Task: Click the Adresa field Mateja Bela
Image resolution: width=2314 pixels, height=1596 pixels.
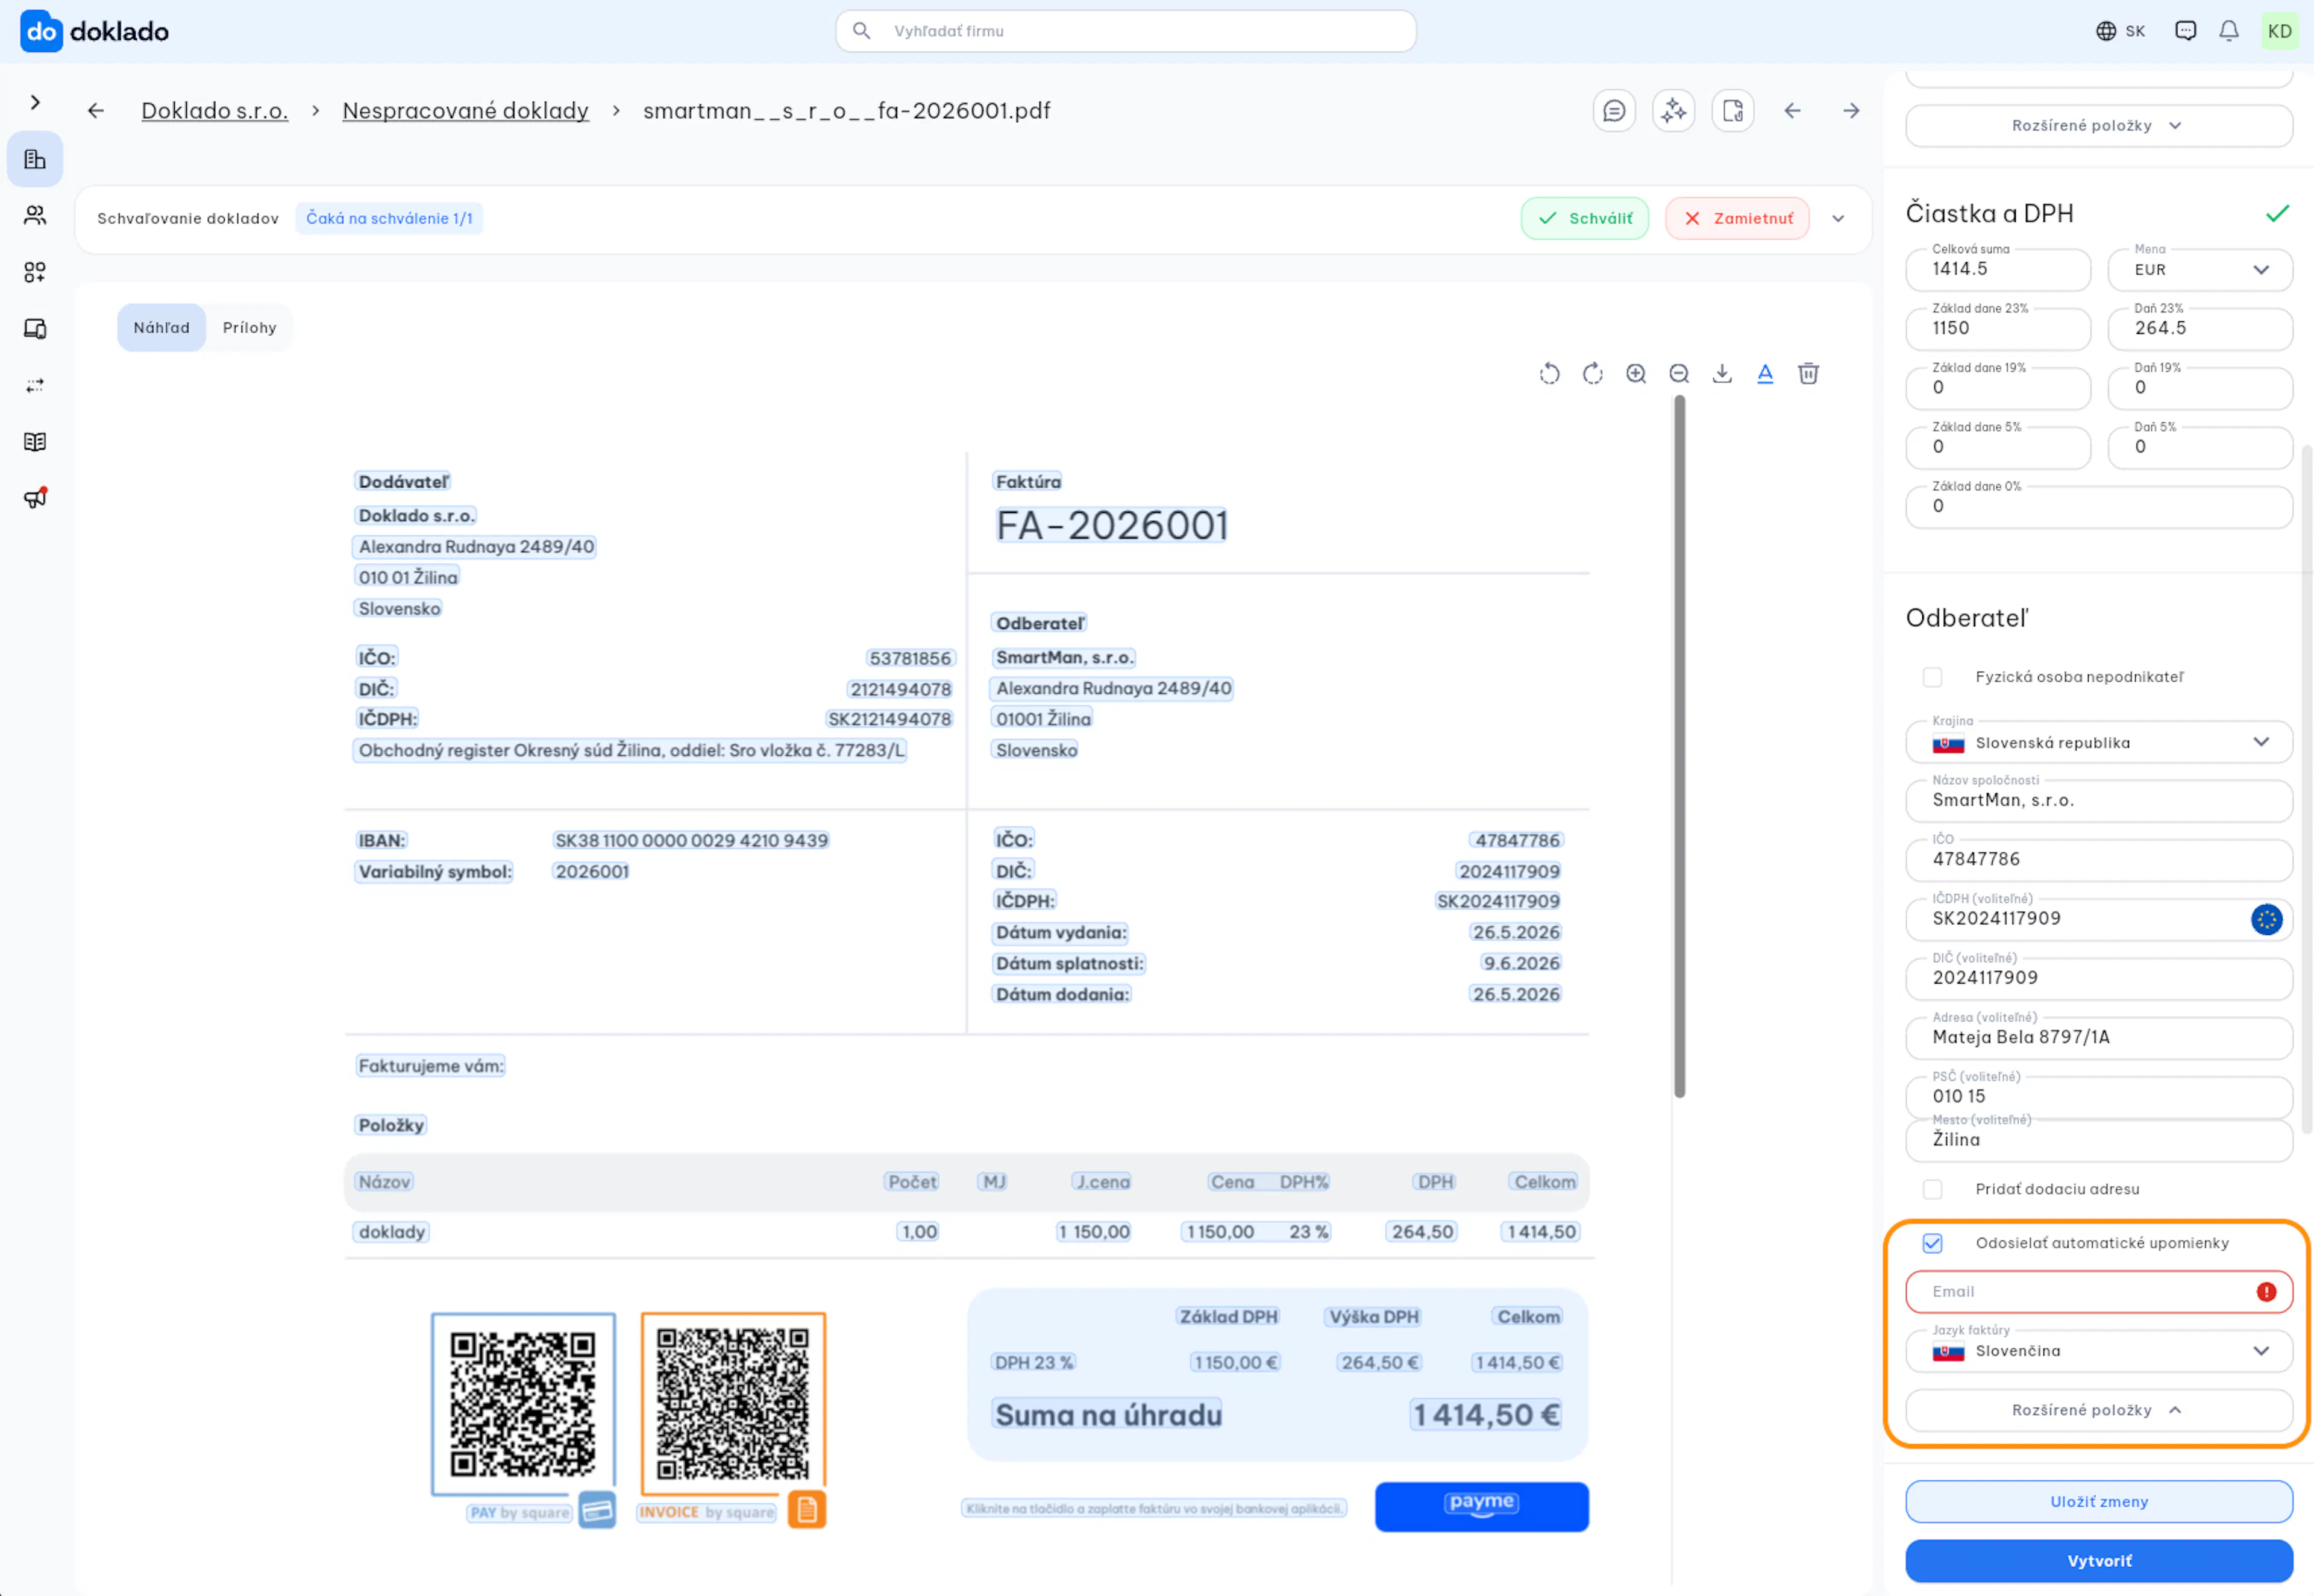Action: 2099,1038
